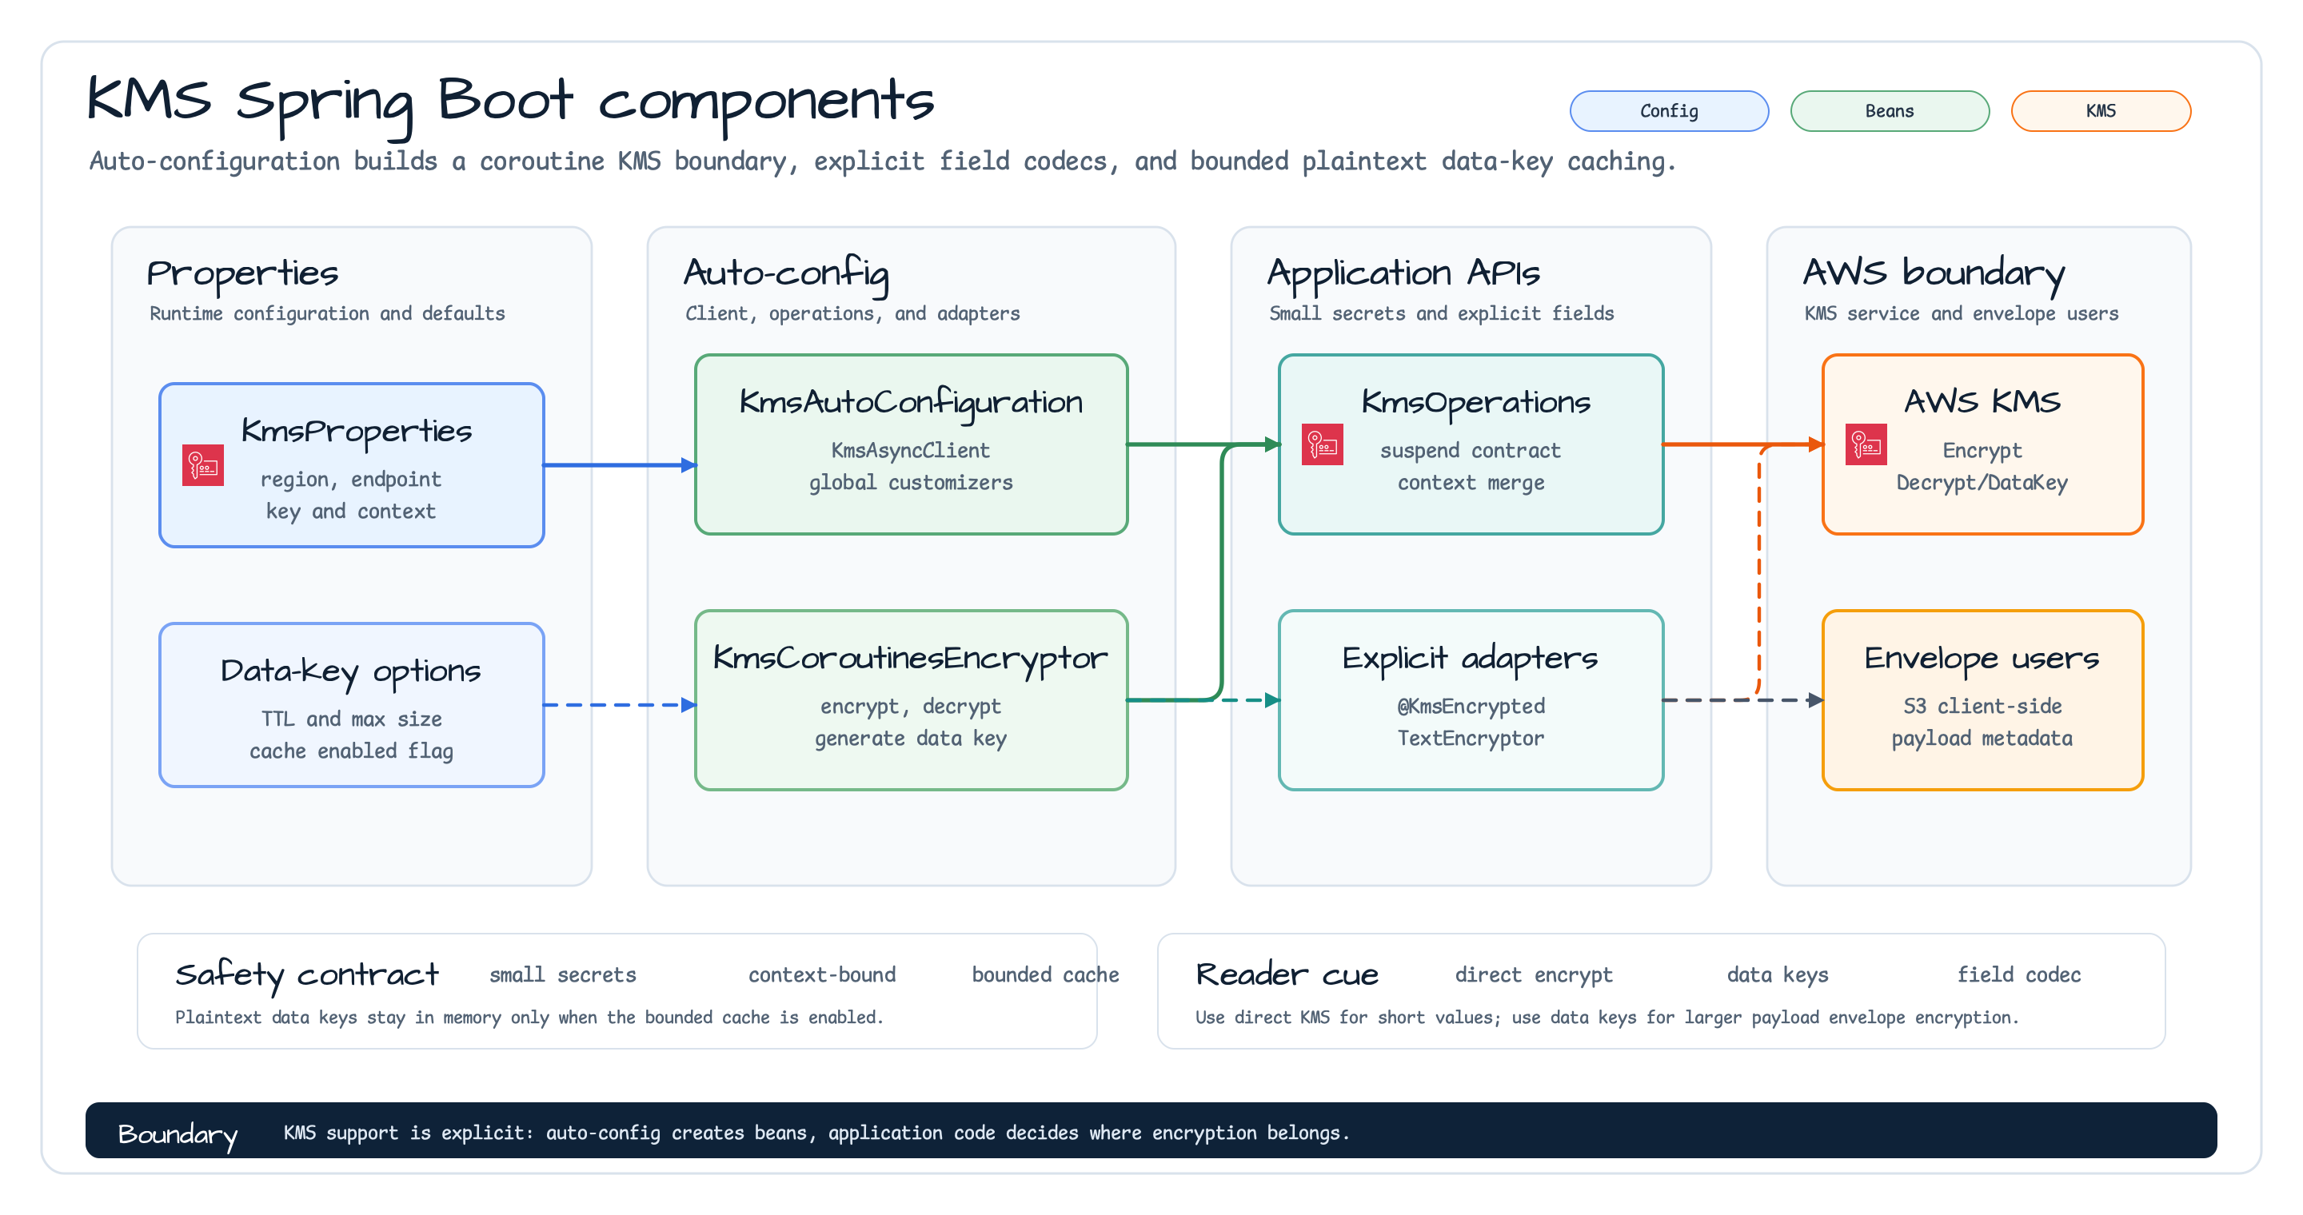Click 'S3 client-side' text
The height and width of the screenshot is (1215, 2303).
(x=1982, y=707)
